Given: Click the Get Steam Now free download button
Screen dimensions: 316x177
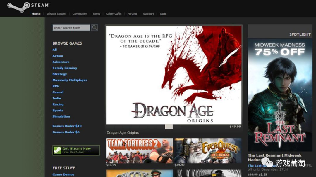Looking at the screenshot, I should coord(76,150).
